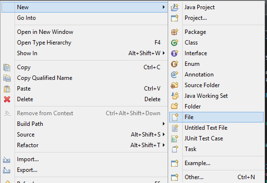
Task: Click the red Delete X icon
Action: (x=7, y=99)
